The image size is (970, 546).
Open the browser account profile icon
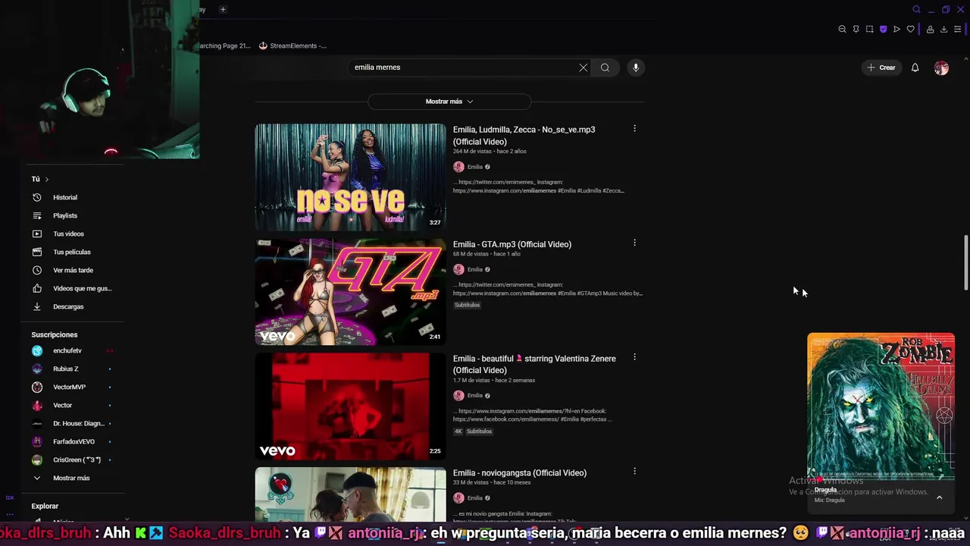coord(930,30)
